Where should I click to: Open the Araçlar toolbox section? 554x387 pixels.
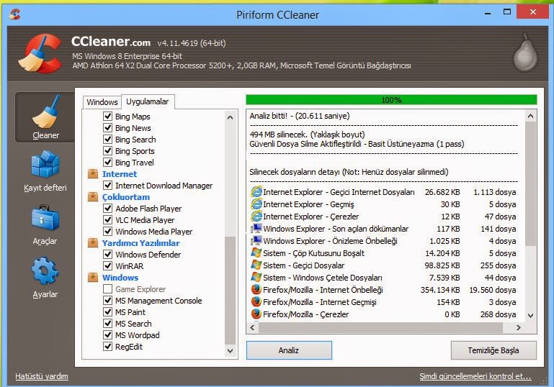pos(45,225)
